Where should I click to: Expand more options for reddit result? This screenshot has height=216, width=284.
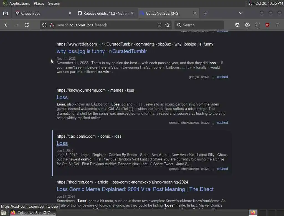(213, 77)
